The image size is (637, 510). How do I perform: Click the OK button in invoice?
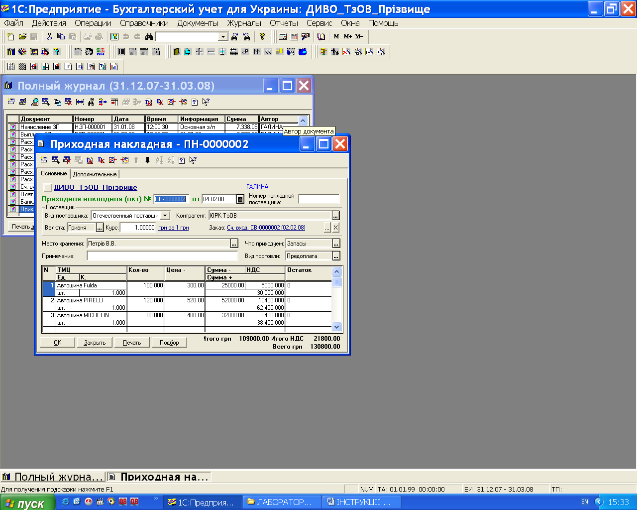[58, 343]
